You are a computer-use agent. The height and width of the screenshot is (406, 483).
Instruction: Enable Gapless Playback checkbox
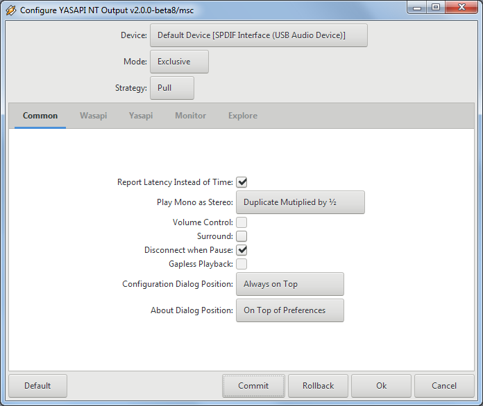click(x=241, y=264)
